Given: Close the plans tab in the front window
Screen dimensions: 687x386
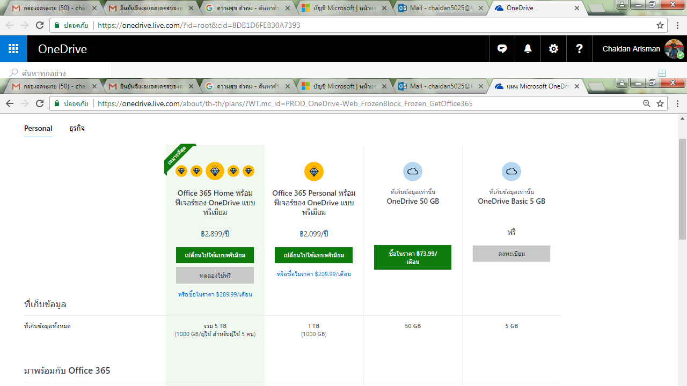Looking at the screenshot, I should [x=577, y=86].
